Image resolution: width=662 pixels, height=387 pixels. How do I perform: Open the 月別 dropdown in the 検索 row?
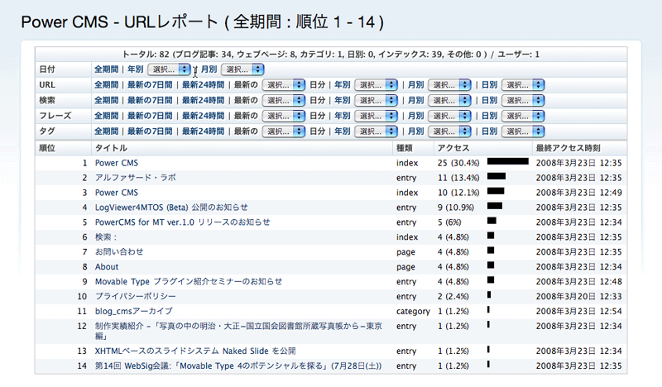tap(449, 100)
